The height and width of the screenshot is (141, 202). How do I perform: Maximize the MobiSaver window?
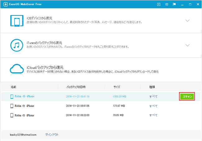190,4
